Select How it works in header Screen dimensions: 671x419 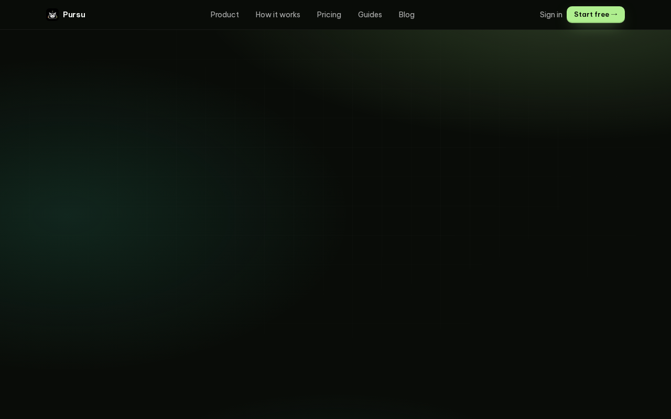point(278,15)
